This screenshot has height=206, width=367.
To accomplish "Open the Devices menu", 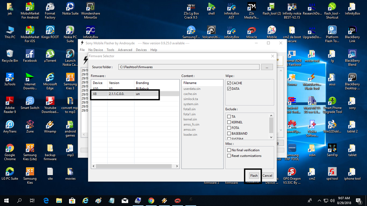I will [x=141, y=50].
